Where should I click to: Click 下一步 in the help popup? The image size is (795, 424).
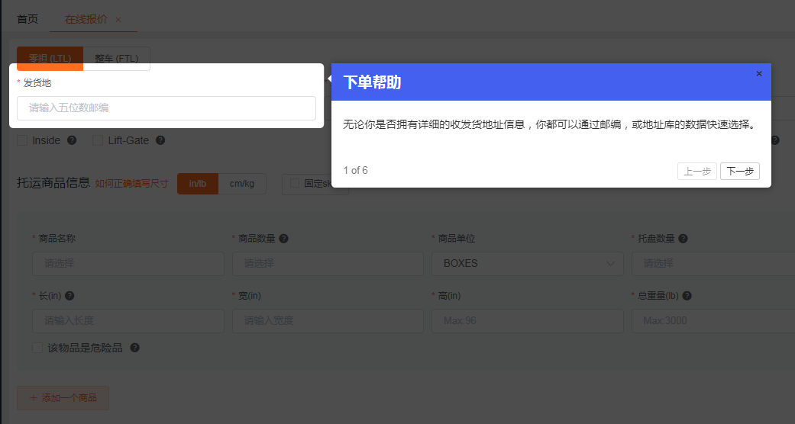coord(739,172)
